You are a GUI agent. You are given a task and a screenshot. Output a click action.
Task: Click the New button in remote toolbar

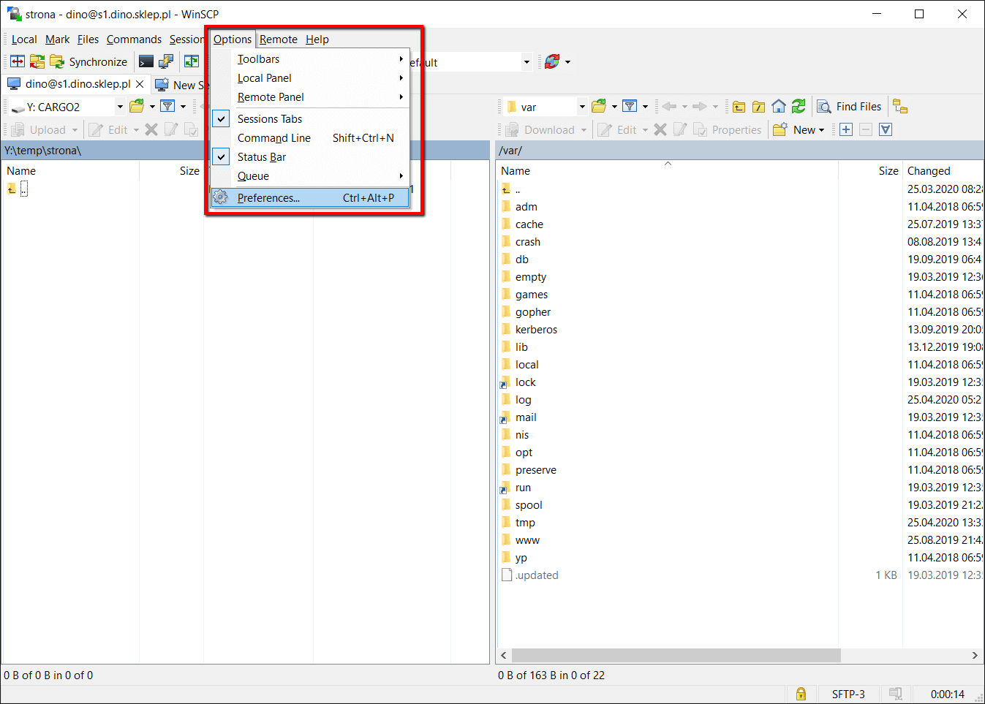(793, 129)
